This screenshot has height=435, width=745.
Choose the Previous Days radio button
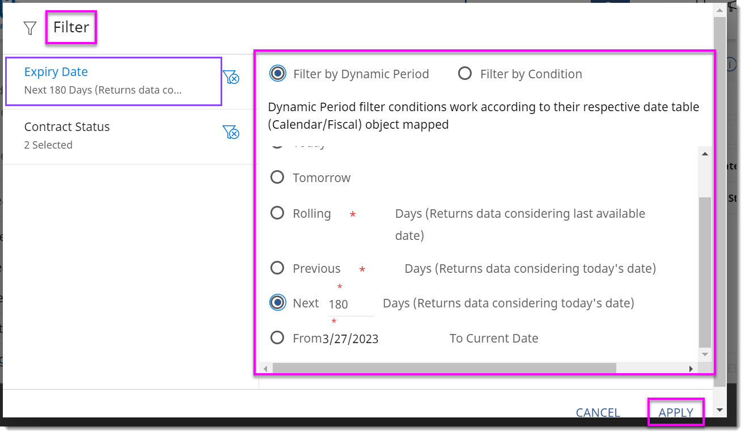pos(277,268)
